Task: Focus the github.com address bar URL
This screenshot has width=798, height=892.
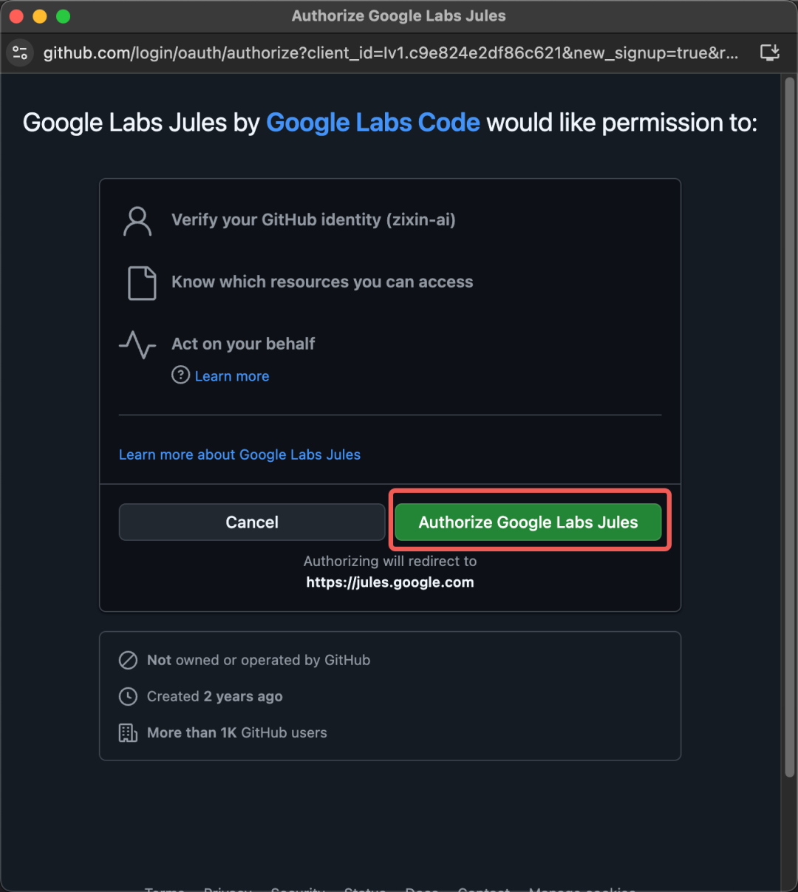Action: [390, 52]
